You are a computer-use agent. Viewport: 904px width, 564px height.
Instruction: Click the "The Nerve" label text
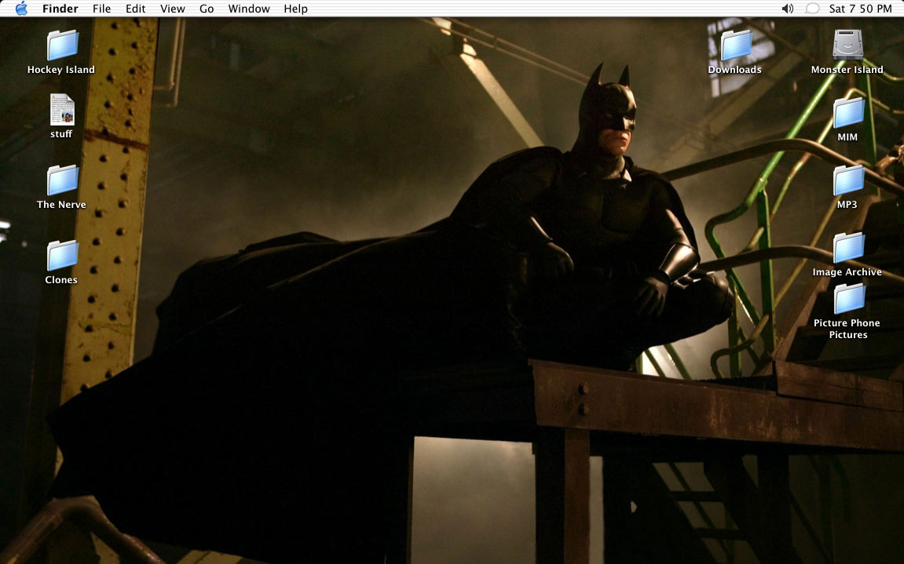pyautogui.click(x=61, y=205)
